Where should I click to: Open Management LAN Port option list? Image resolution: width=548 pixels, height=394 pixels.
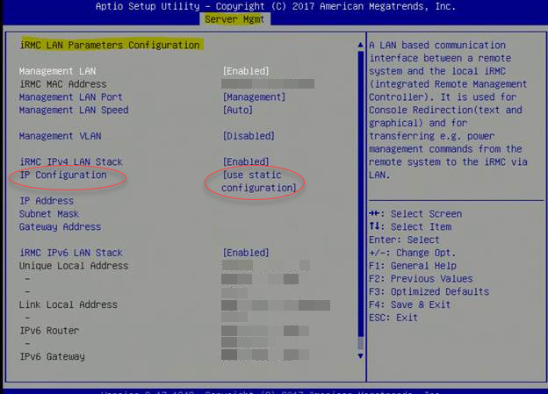click(x=255, y=97)
